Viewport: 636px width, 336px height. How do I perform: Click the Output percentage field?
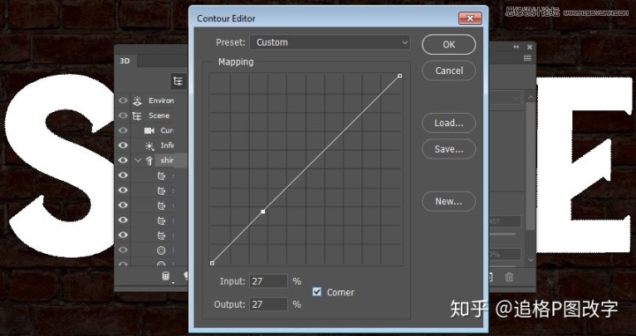(269, 304)
